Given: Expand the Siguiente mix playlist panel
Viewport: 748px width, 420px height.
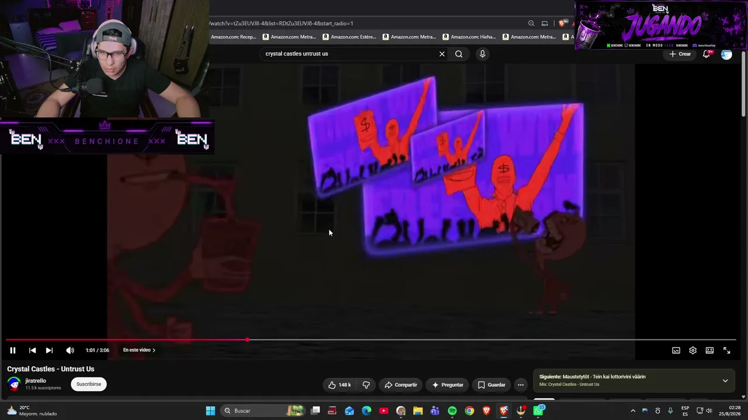Looking at the screenshot, I should [725, 380].
